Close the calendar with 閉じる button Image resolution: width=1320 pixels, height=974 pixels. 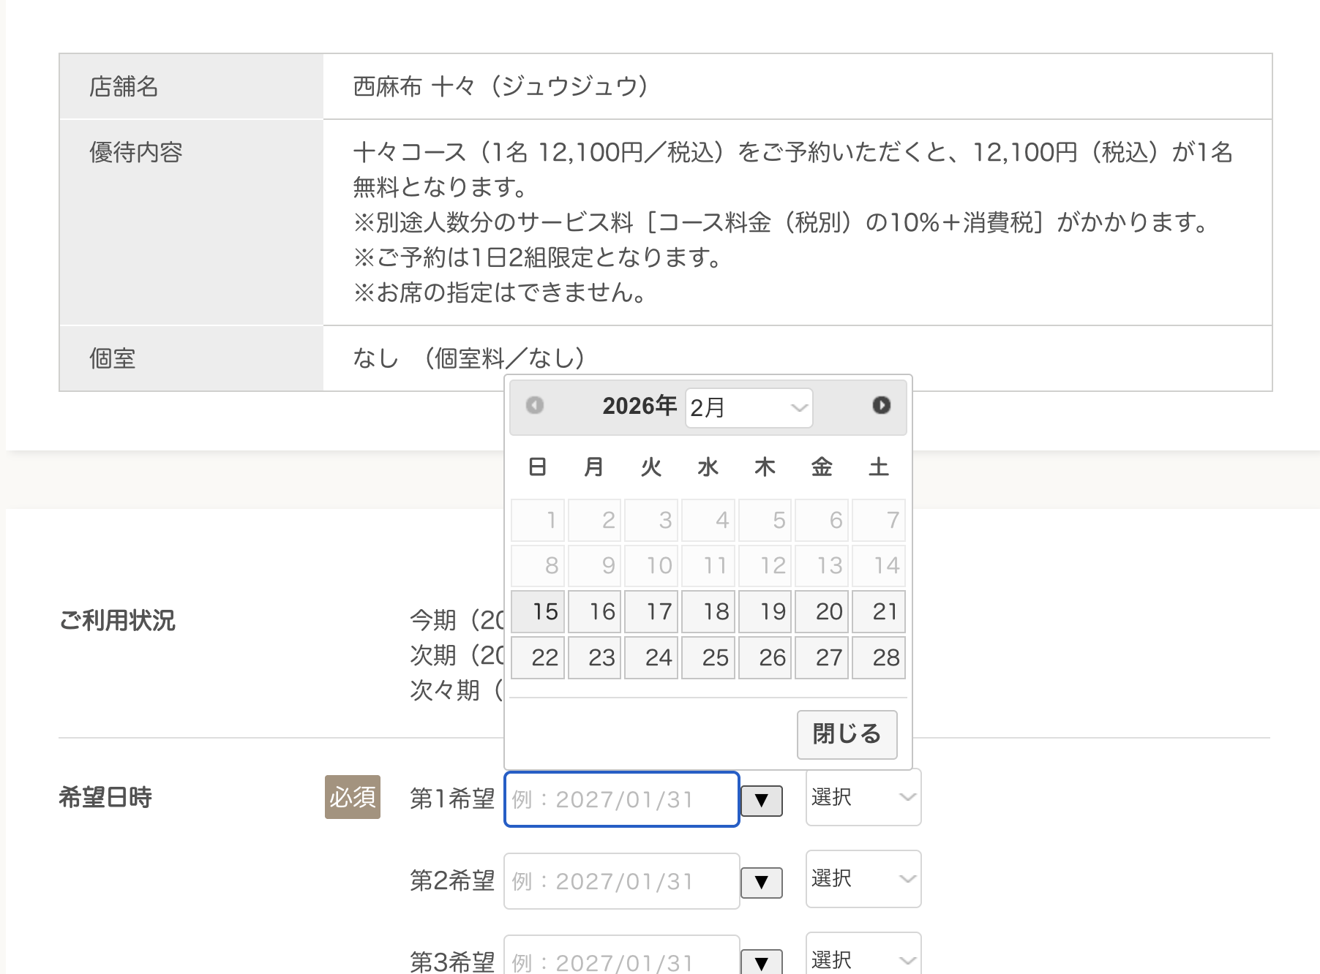847,734
